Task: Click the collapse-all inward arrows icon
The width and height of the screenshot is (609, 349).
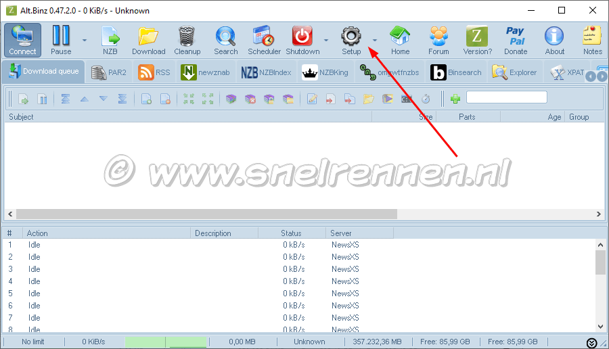Action: point(189,99)
